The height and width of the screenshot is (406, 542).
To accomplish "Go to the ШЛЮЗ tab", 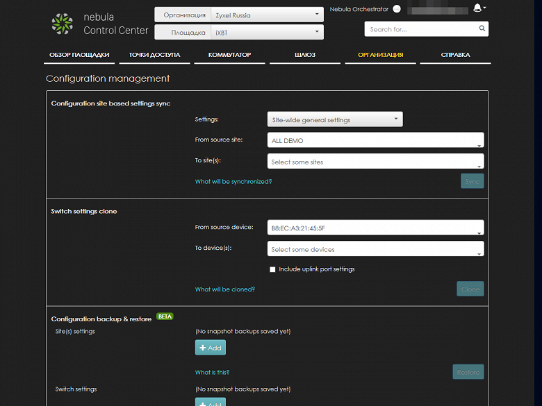I will point(305,55).
